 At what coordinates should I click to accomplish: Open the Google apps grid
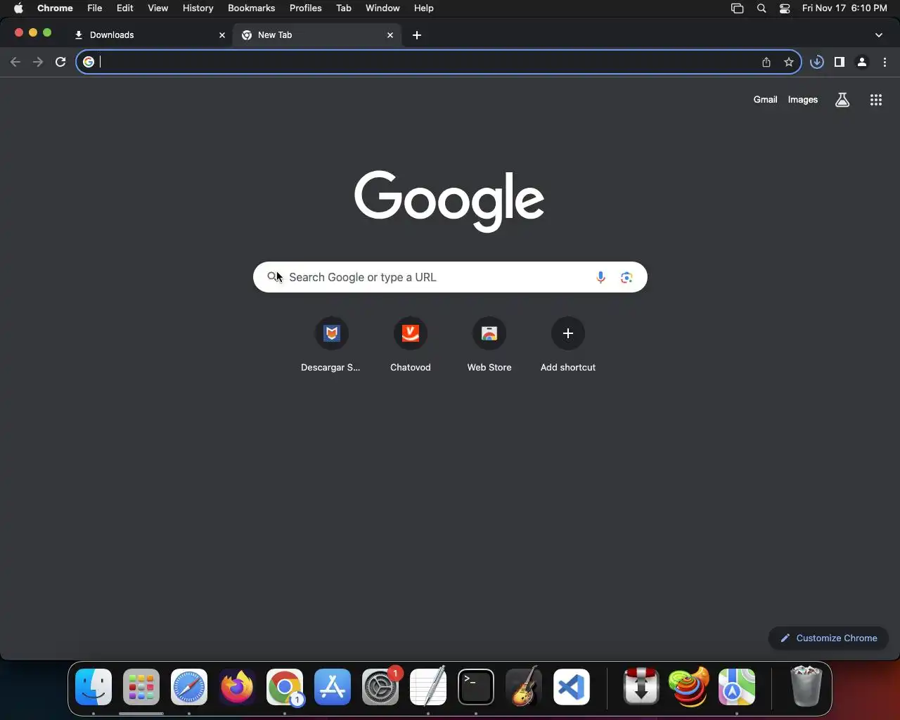875,100
